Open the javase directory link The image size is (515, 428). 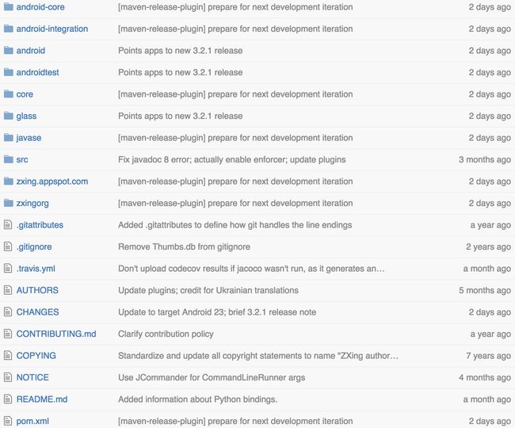pyautogui.click(x=29, y=138)
